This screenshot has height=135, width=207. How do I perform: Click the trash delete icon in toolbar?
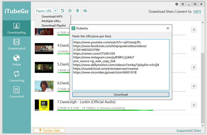[78, 11]
